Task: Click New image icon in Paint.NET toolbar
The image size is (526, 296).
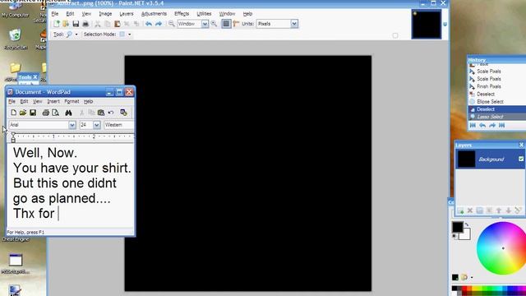Action: click(57, 24)
